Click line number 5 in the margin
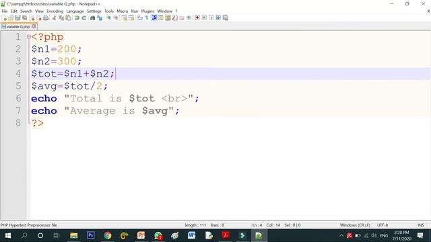The height and width of the screenshot is (242, 431). 18,86
